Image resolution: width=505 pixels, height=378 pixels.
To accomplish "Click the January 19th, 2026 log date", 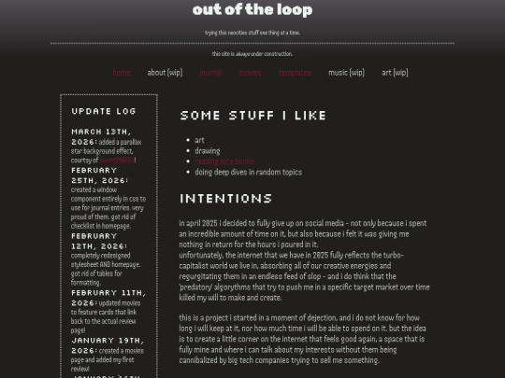I will coord(108,345).
